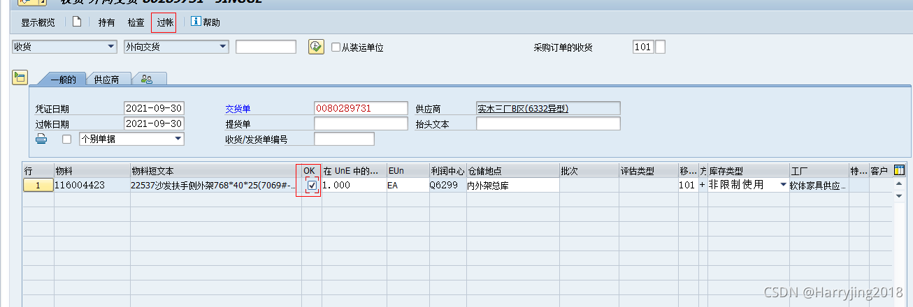Viewport: 913px width, 307px height.
Task: Click the 收货/发货单编号 input field
Action: pyautogui.click(x=344, y=139)
